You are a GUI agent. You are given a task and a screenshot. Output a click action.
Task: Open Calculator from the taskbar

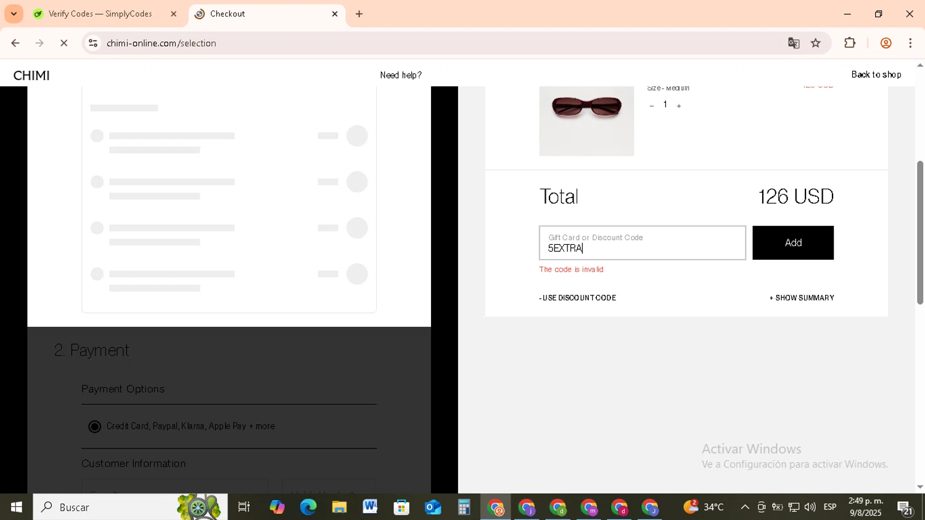(x=464, y=507)
